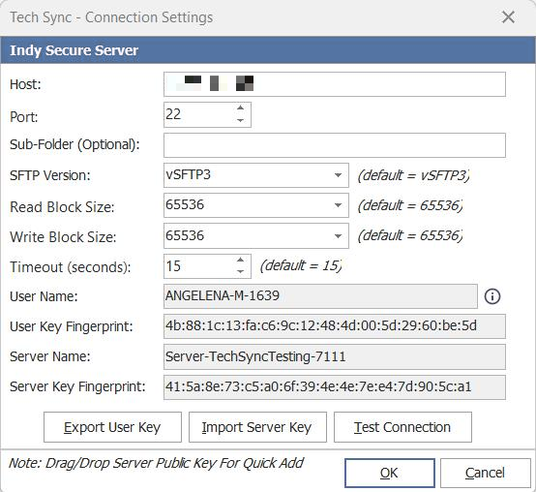536x492 pixels.
Task: Click the Tech Sync - Connection Settings title
Action: 111,17
